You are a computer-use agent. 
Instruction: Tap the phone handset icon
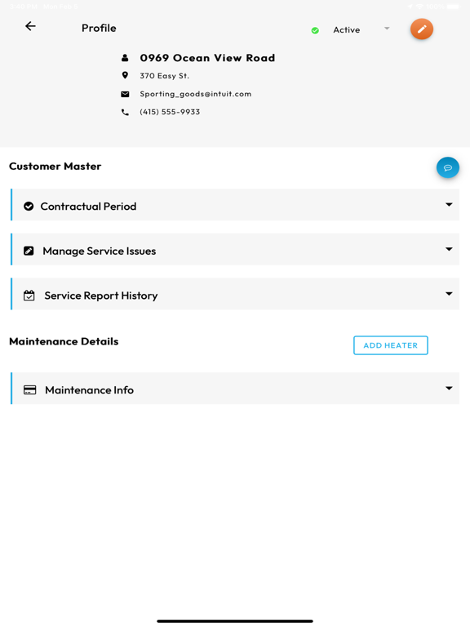point(125,113)
